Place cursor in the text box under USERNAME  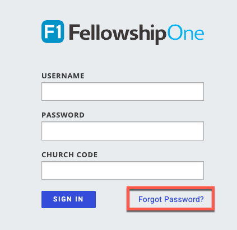tap(123, 91)
